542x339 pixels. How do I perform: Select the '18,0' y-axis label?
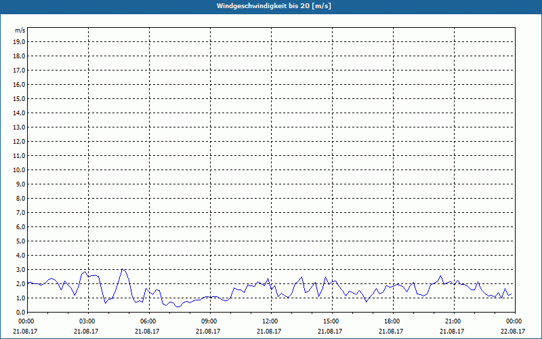[x=19, y=56]
